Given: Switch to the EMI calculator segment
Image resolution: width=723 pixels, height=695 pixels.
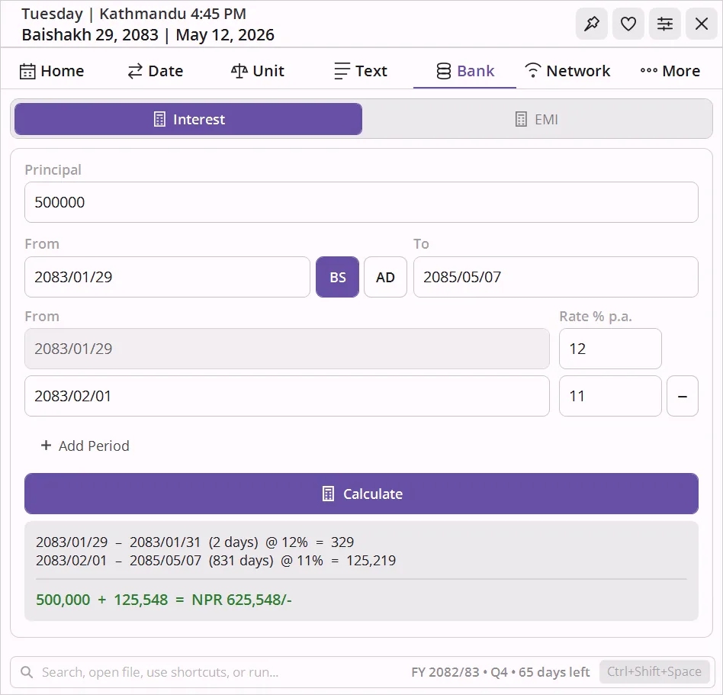Looking at the screenshot, I should 537,119.
